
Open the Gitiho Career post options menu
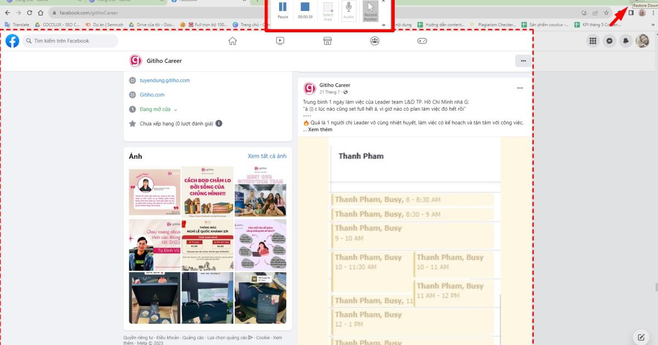(x=520, y=88)
